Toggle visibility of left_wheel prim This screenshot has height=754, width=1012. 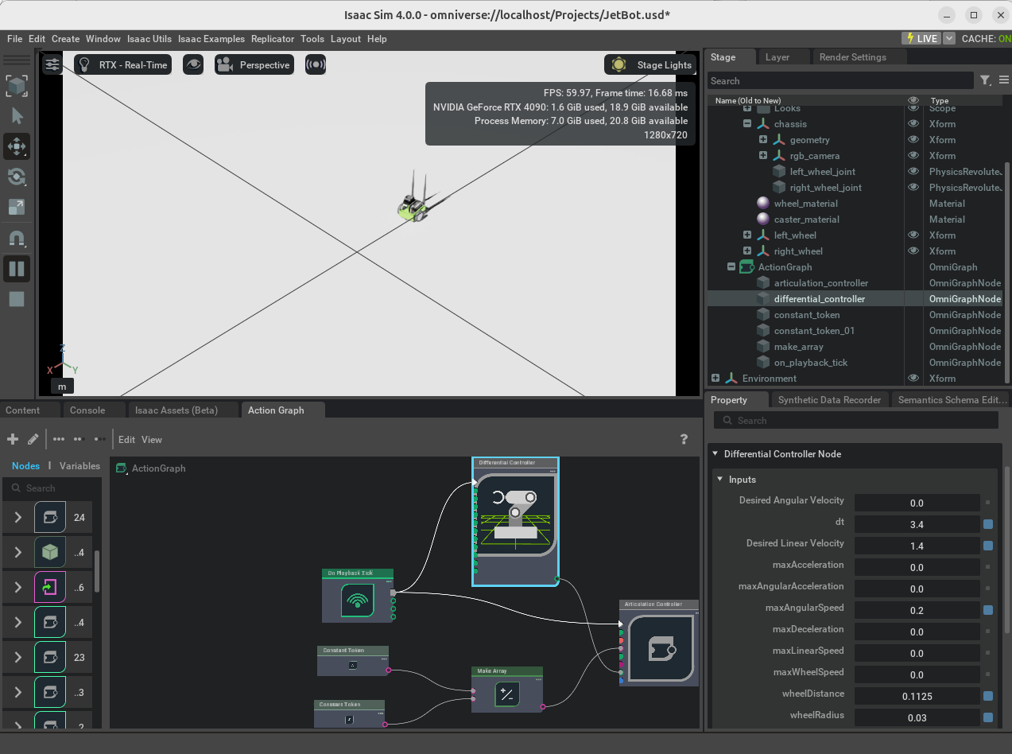coord(913,235)
